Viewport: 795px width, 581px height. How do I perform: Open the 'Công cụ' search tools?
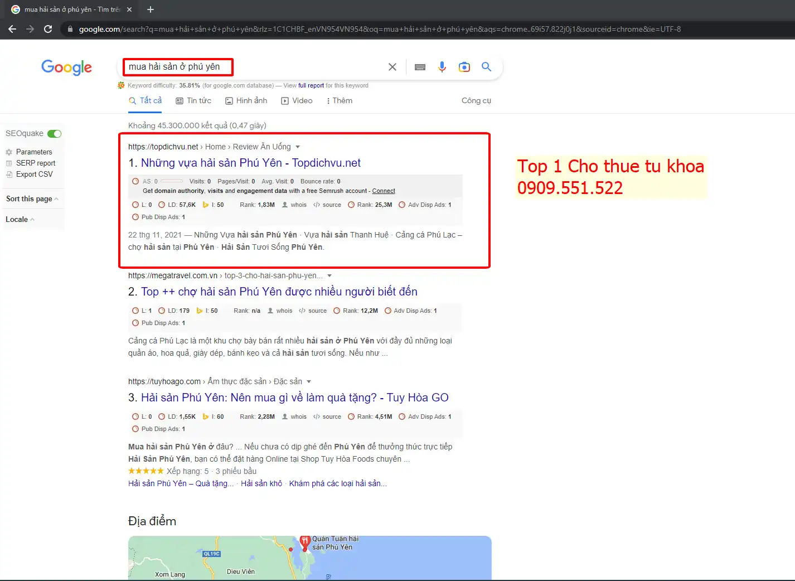(476, 100)
